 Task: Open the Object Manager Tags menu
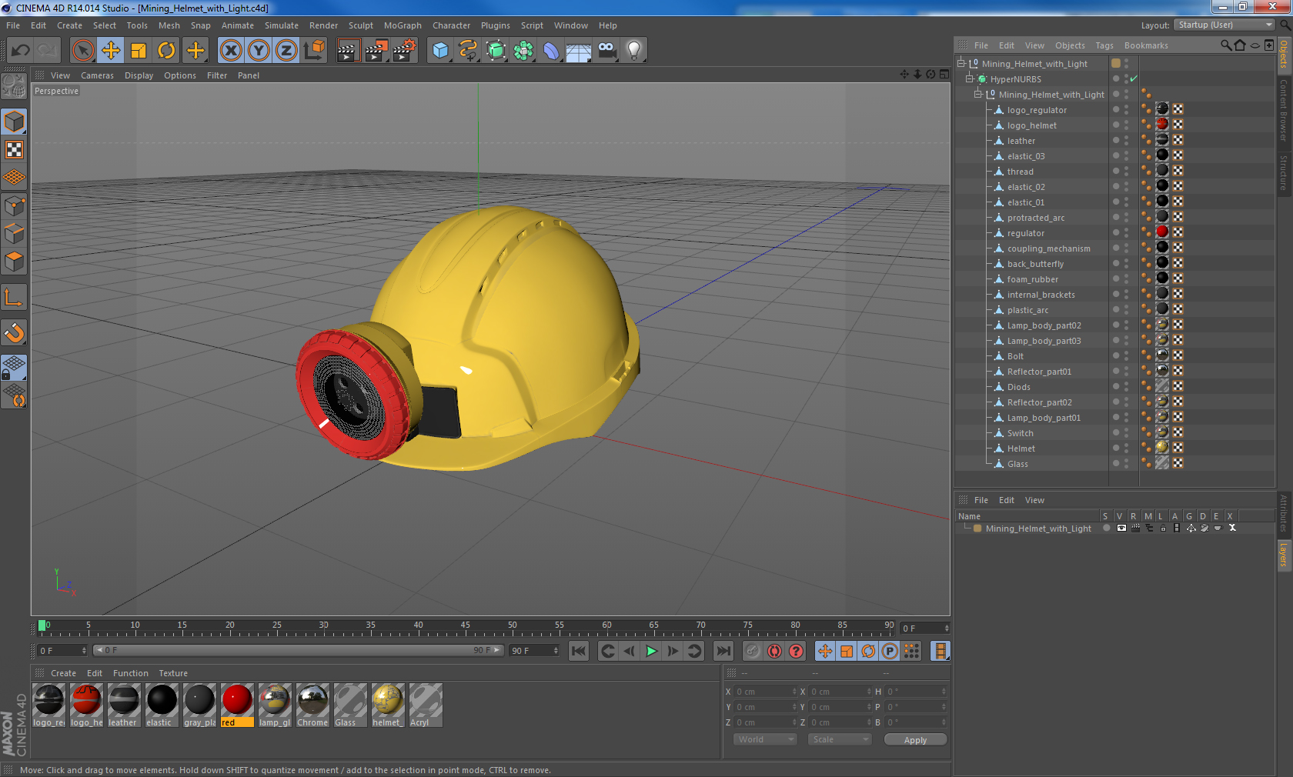1104,45
